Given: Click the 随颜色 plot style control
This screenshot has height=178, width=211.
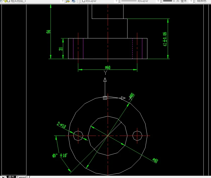Looking at the screenshot, I should click(x=203, y=1).
